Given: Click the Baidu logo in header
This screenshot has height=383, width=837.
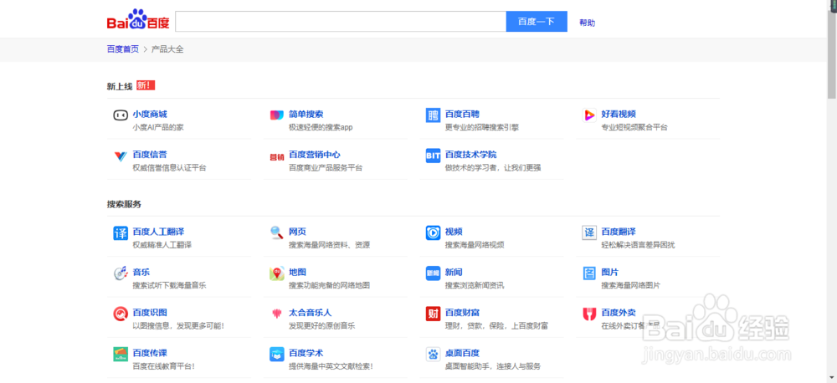Looking at the screenshot, I should click(138, 21).
